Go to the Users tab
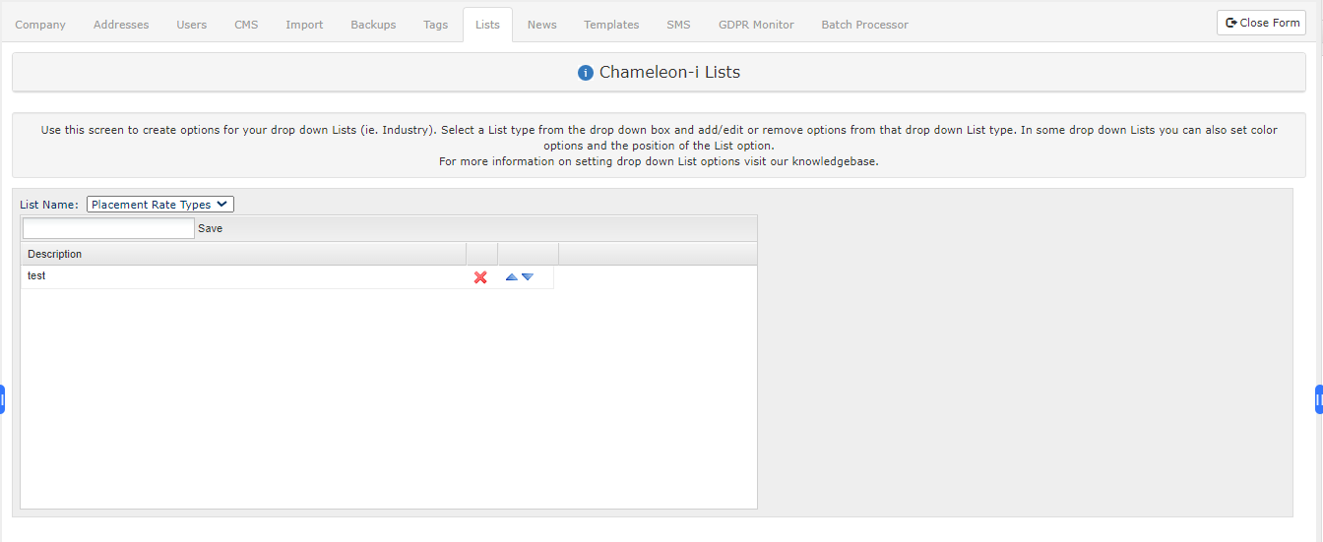1323x542 pixels. [192, 25]
